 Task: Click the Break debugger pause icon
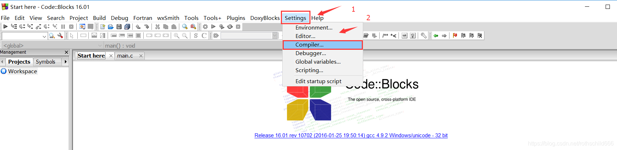63,27
